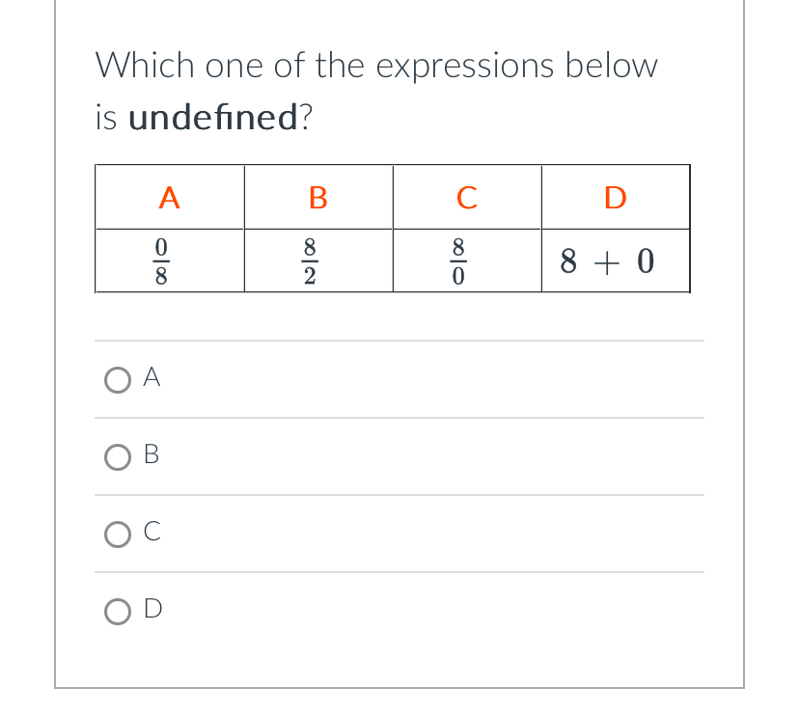Select answer option B radio button
The width and height of the screenshot is (799, 715).
coord(117,457)
